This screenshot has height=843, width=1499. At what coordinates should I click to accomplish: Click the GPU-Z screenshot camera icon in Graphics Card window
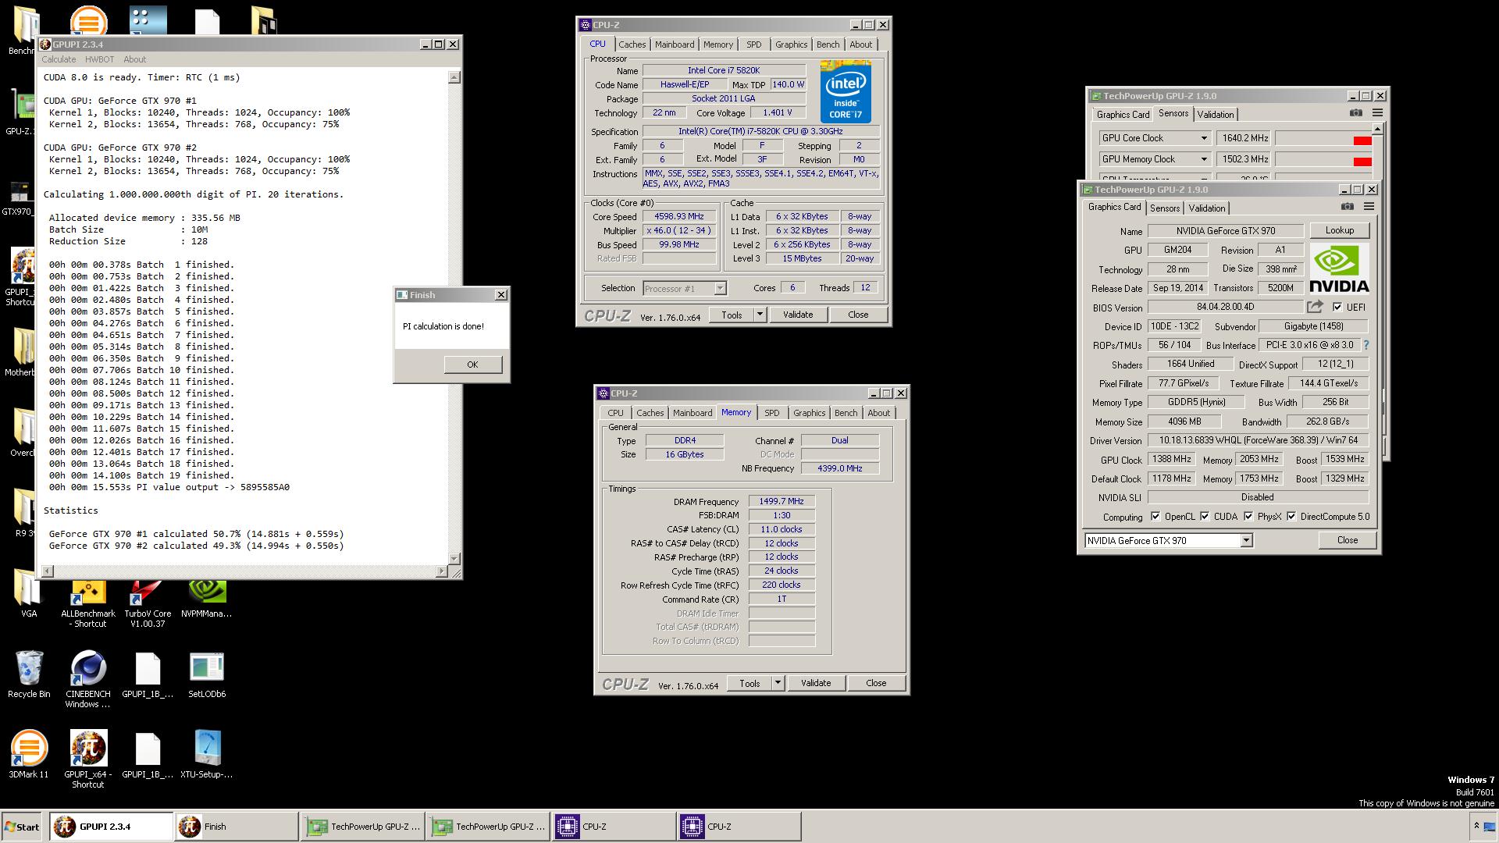1348,207
